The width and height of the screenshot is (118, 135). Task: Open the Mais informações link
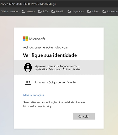pyautogui.click(x=34, y=95)
